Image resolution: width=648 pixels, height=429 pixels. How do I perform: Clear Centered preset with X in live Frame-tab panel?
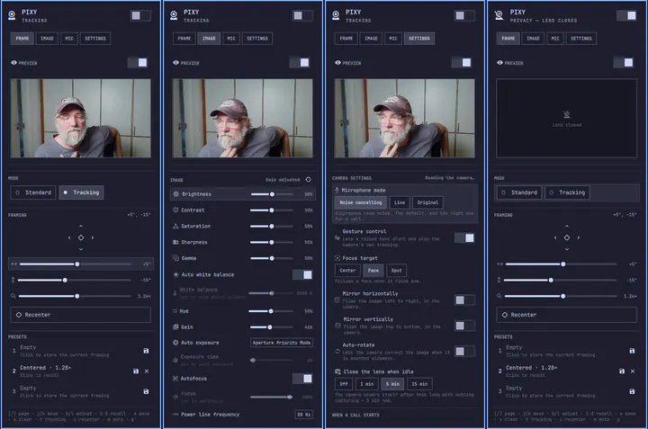pyautogui.click(x=147, y=371)
